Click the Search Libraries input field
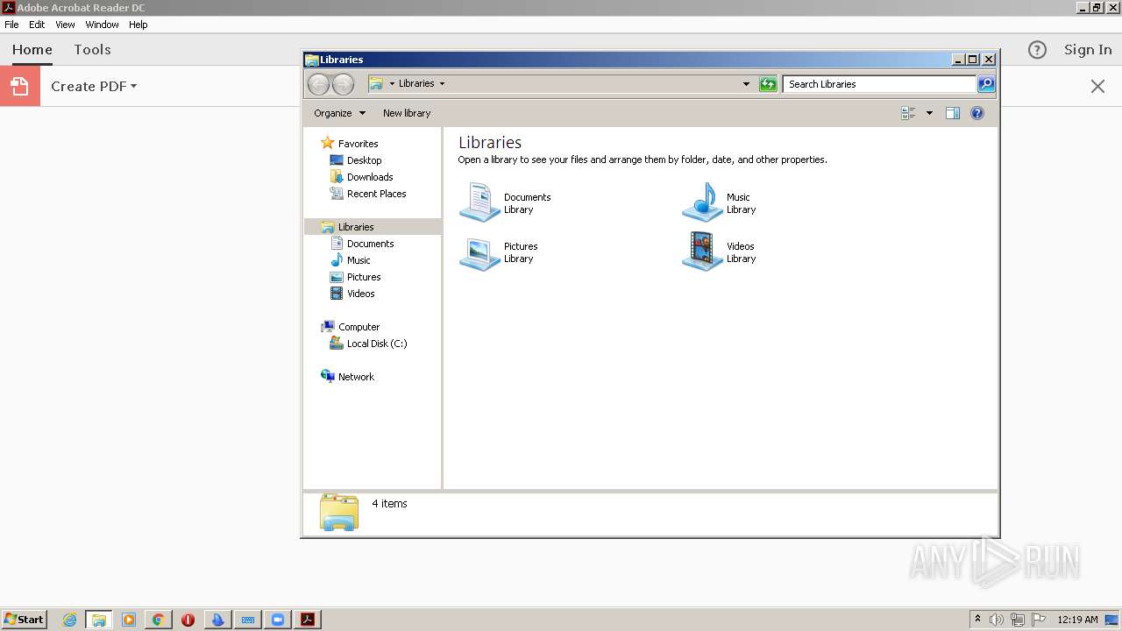This screenshot has height=631, width=1122. click(879, 84)
